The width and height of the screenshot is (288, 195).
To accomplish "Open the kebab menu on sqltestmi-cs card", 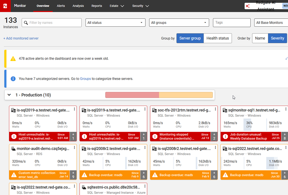I will point(145,186).
